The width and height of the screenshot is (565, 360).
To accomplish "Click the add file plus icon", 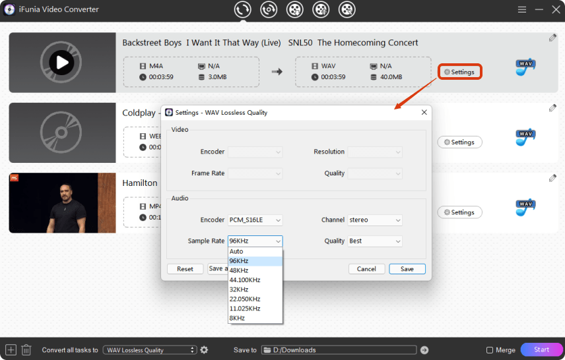I will click(x=11, y=349).
